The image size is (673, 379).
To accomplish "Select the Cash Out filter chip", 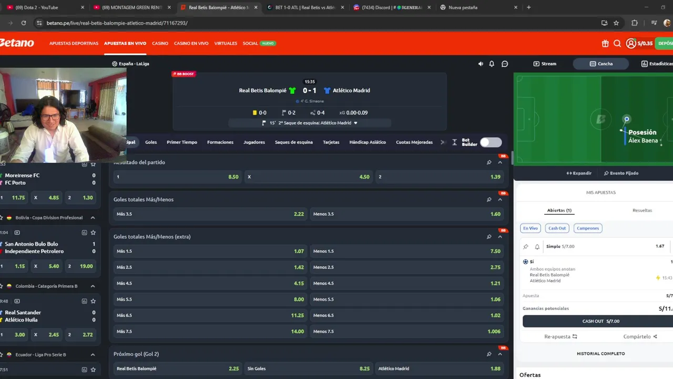I will (x=557, y=228).
